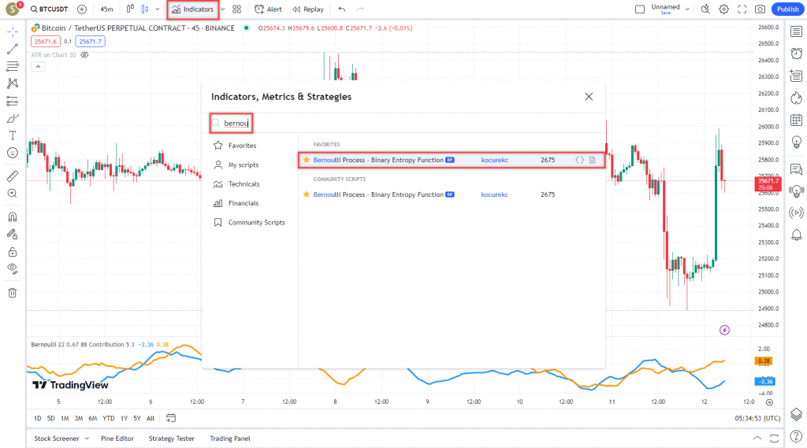Screen dimensions: 807x448
Task: Open kocurekc author in Favorites row
Action: point(495,160)
